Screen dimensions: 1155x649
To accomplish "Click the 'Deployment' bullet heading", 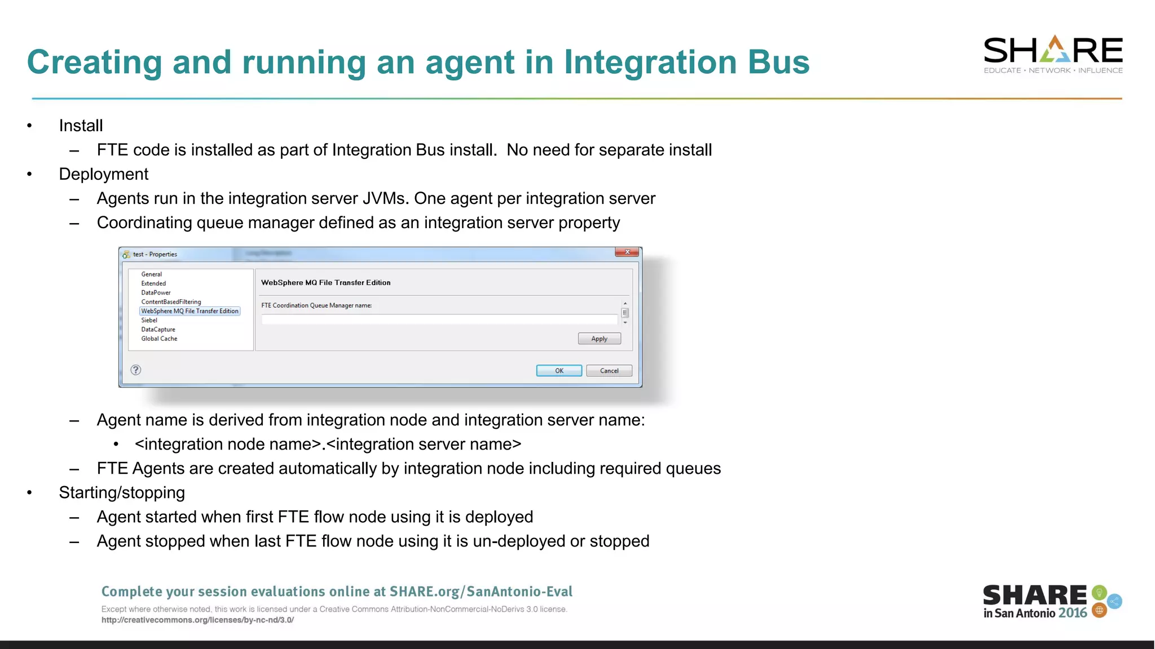I will coord(104,174).
